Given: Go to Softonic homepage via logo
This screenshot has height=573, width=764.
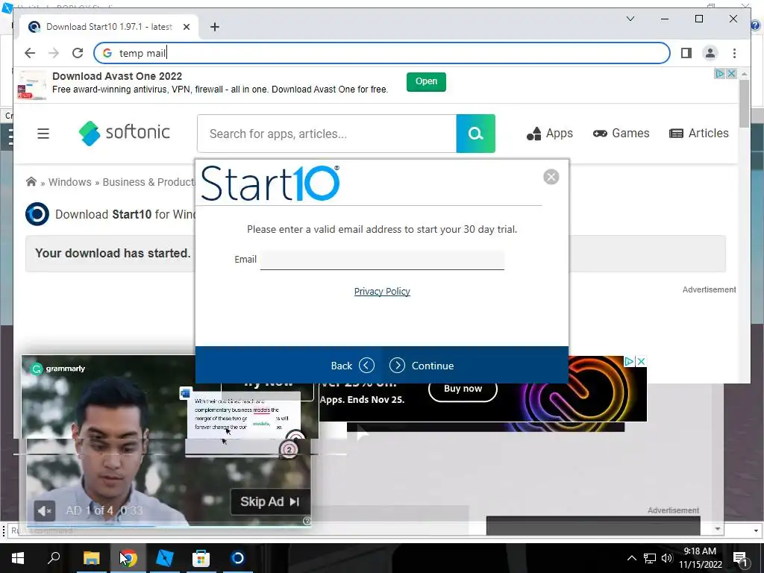Looking at the screenshot, I should pos(125,133).
